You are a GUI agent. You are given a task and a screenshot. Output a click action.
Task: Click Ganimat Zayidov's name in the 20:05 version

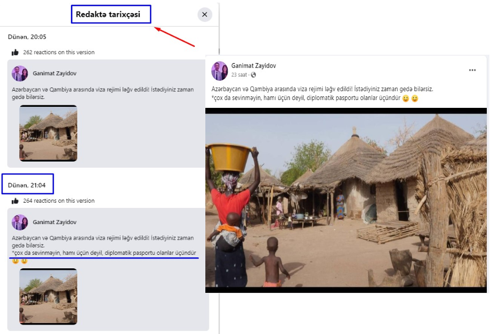tap(55, 73)
